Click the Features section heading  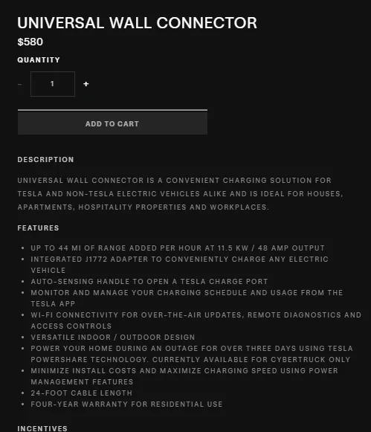[x=38, y=228]
